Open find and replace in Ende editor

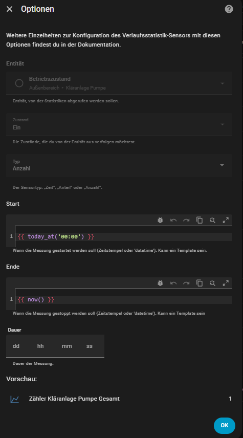[x=212, y=283]
